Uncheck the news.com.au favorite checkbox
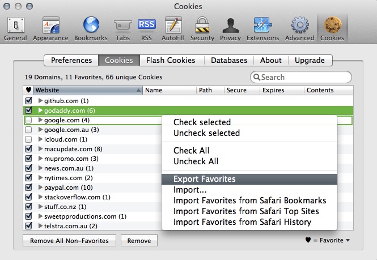This screenshot has height=260, width=377. (x=28, y=168)
